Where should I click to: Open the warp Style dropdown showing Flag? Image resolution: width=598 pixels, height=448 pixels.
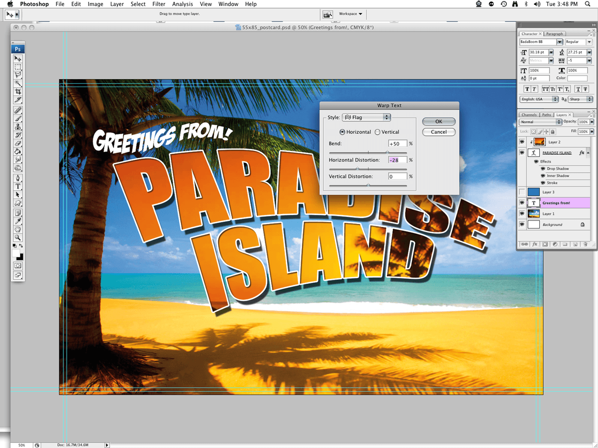coord(366,117)
